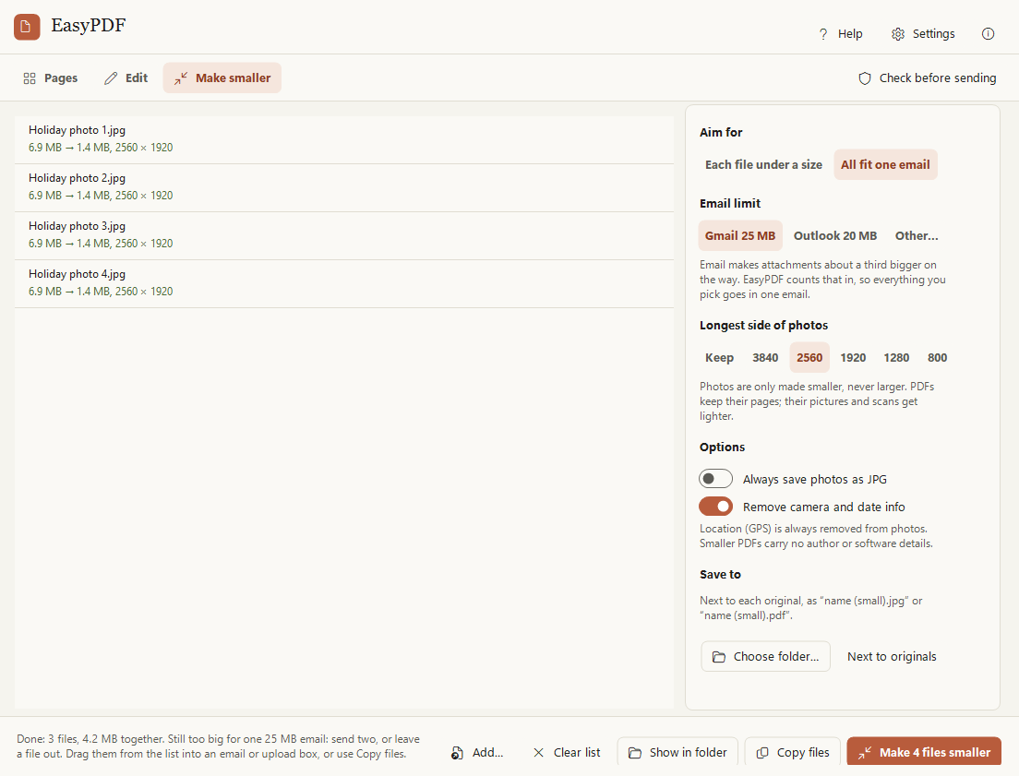Click the Clear list X icon
1019x776 pixels.
tap(538, 753)
